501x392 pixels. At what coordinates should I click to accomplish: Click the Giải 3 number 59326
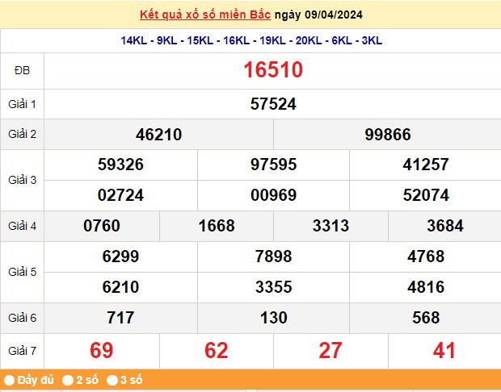tap(120, 165)
